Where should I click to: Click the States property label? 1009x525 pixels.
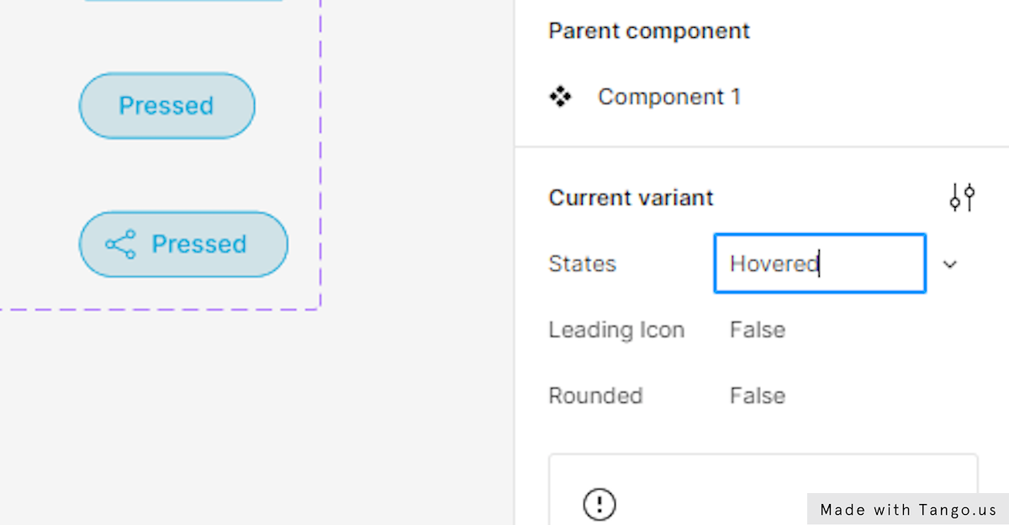click(x=582, y=263)
